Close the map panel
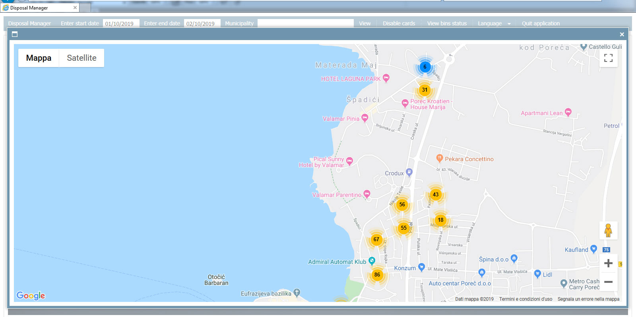The height and width of the screenshot is (317, 636). pos(622,35)
